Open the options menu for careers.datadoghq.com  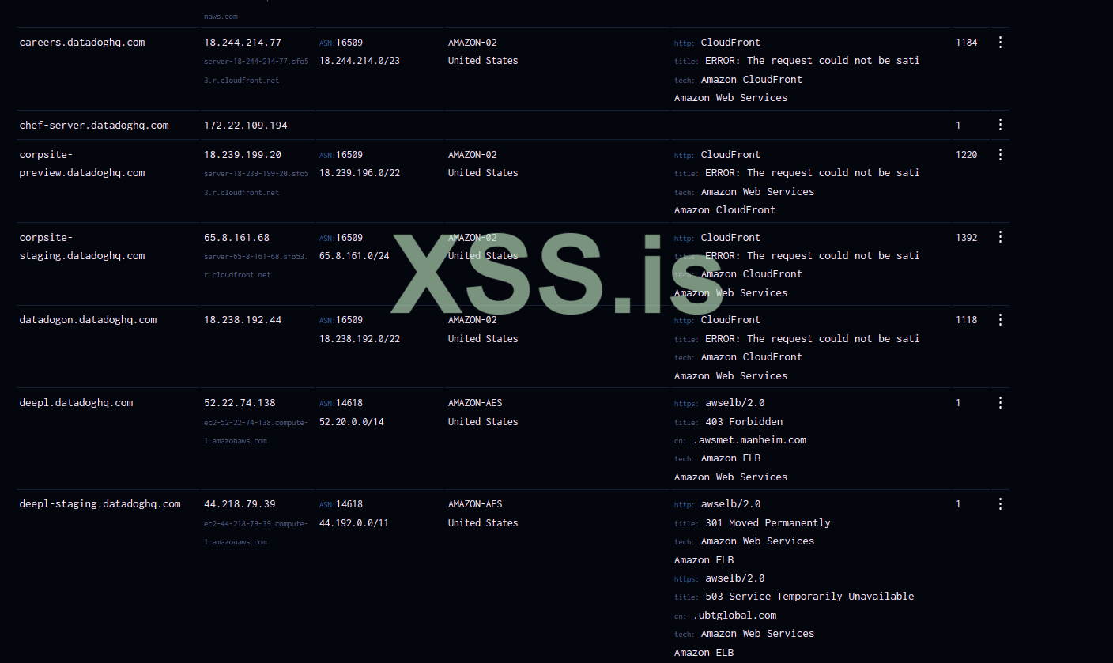click(x=1000, y=43)
